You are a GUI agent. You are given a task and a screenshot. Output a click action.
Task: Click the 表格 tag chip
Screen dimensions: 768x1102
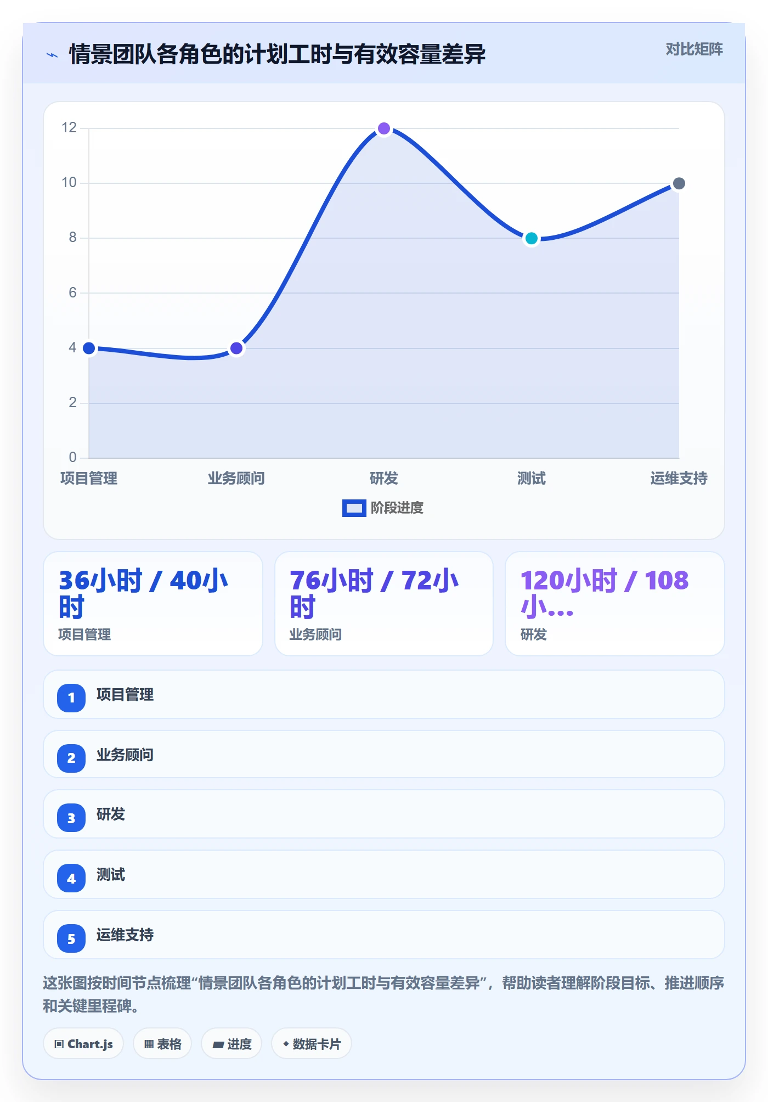(162, 1044)
